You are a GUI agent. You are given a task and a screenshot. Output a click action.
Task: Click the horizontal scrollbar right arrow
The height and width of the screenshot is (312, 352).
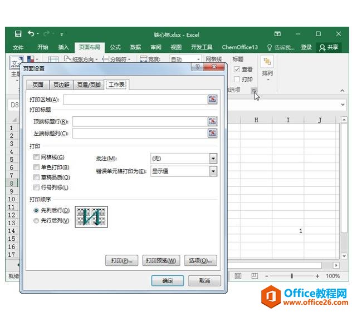(x=336, y=265)
